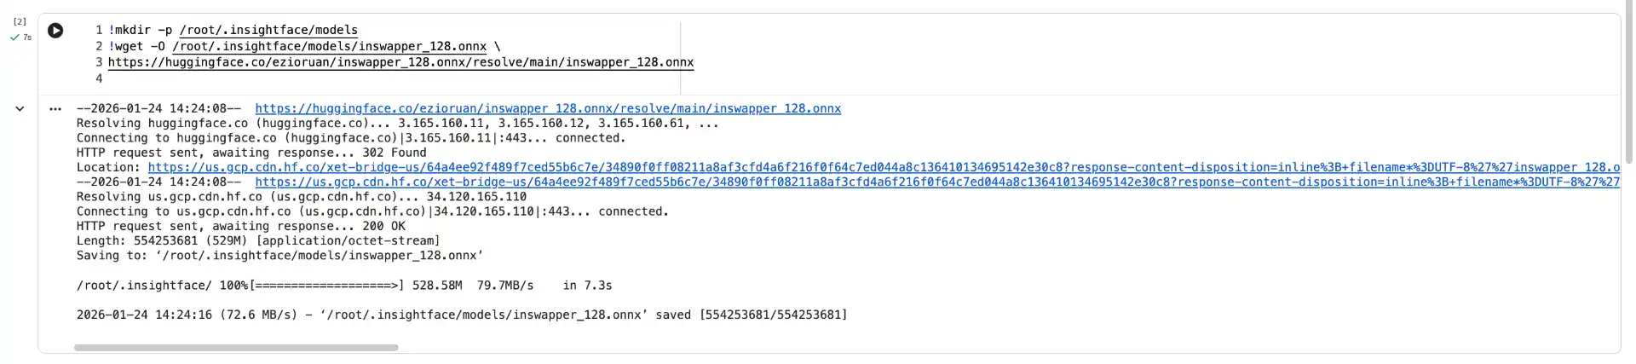This screenshot has width=1636, height=364.
Task: Click the vertical scrollbar at right edge
Action: pos(1629,85)
